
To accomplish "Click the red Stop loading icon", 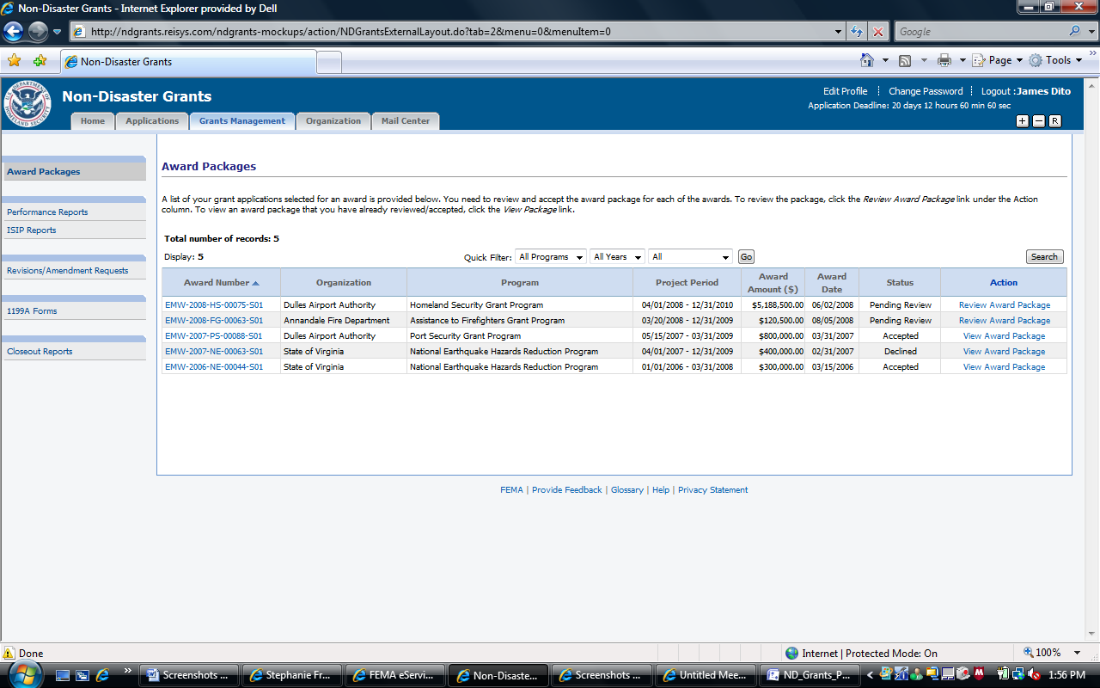I will click(x=877, y=32).
